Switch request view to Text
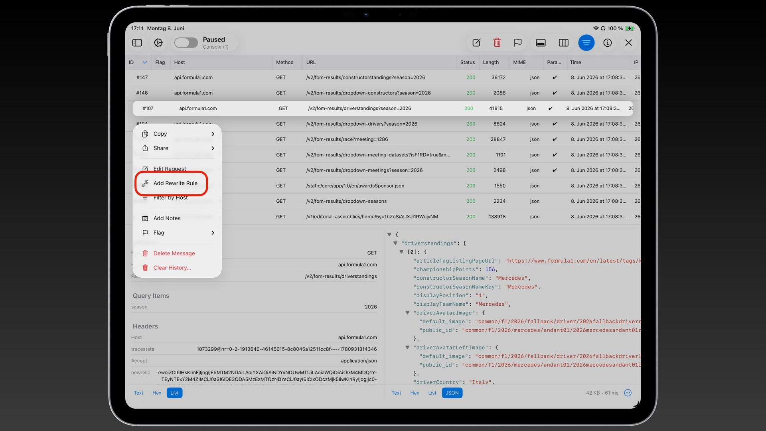Viewport: 766px width, 431px height. [x=138, y=393]
